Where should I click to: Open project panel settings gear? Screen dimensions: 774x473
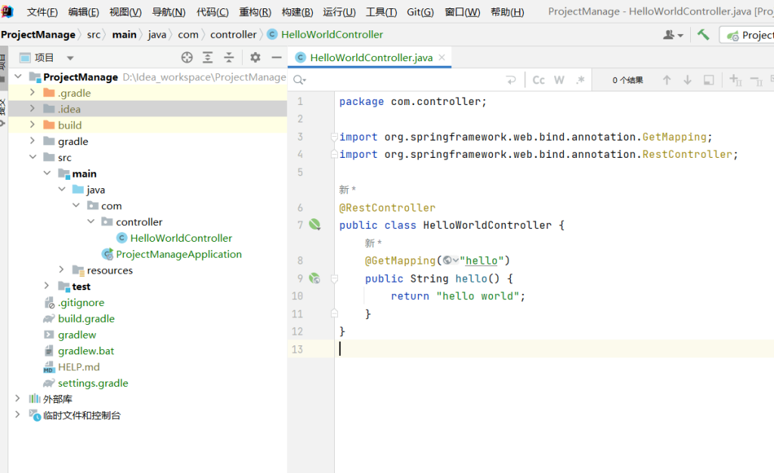[255, 57]
